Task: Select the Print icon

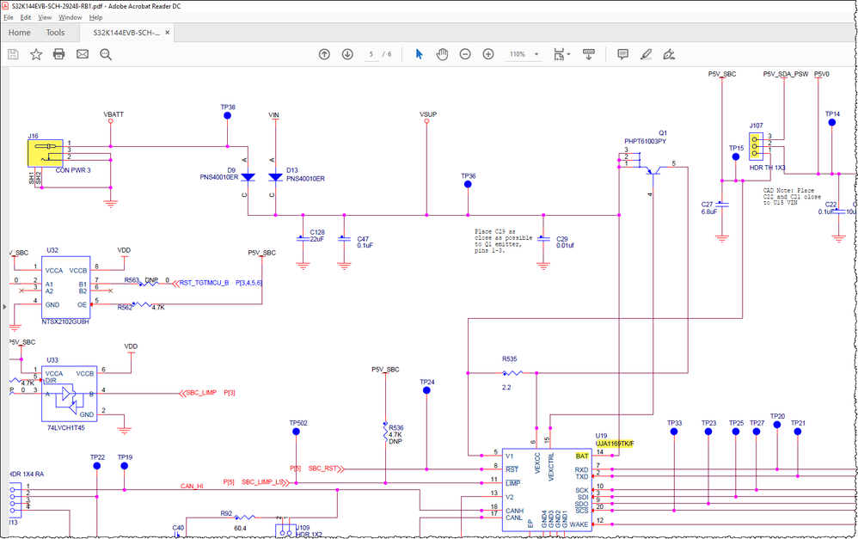Action: [58, 54]
